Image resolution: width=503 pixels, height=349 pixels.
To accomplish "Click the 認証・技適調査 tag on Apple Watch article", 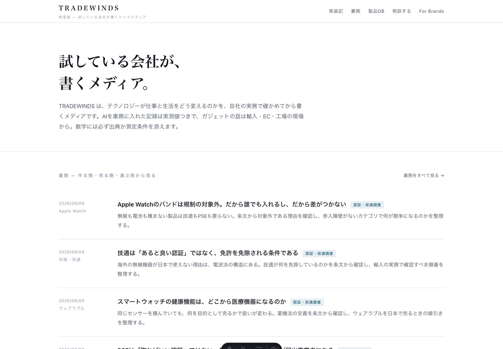I will click(367, 205).
